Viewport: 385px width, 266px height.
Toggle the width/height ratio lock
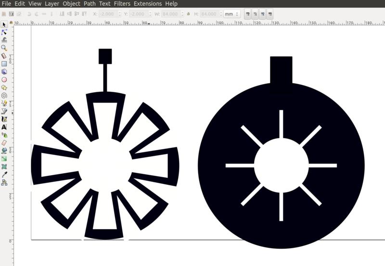click(x=188, y=14)
